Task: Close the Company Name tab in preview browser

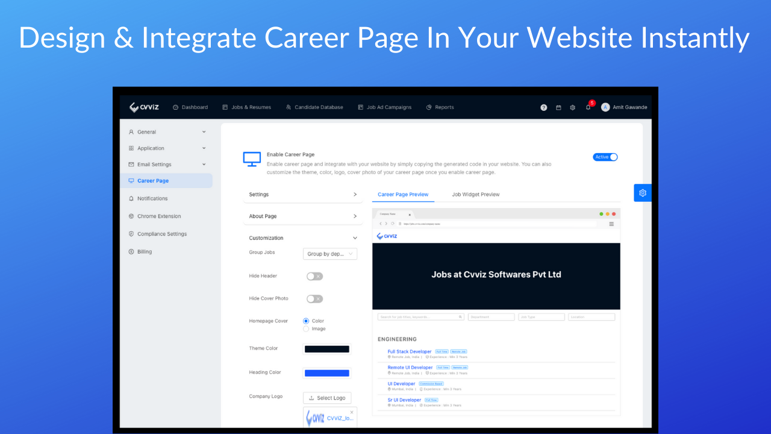Action: click(410, 215)
